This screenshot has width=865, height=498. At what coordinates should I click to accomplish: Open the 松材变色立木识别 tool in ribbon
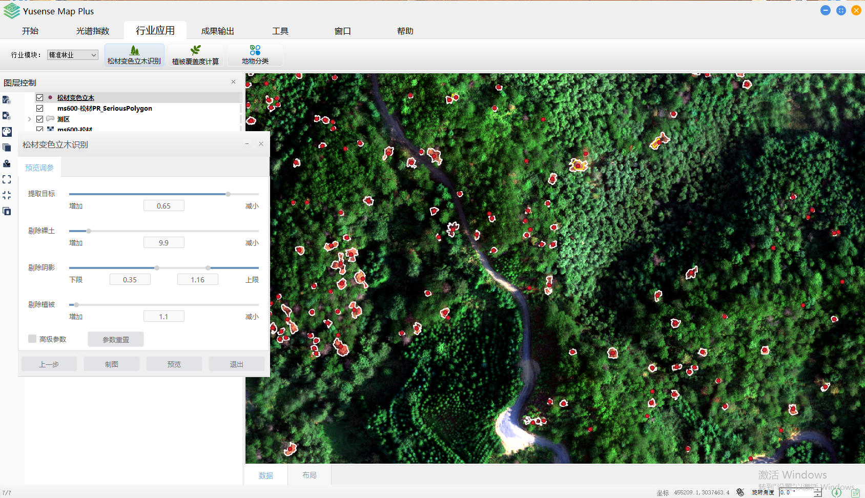point(134,55)
